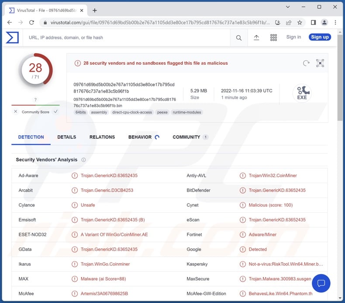The width and height of the screenshot is (345, 303).
Task: Select the Adware/Miner Fortinet result
Action: (262, 234)
